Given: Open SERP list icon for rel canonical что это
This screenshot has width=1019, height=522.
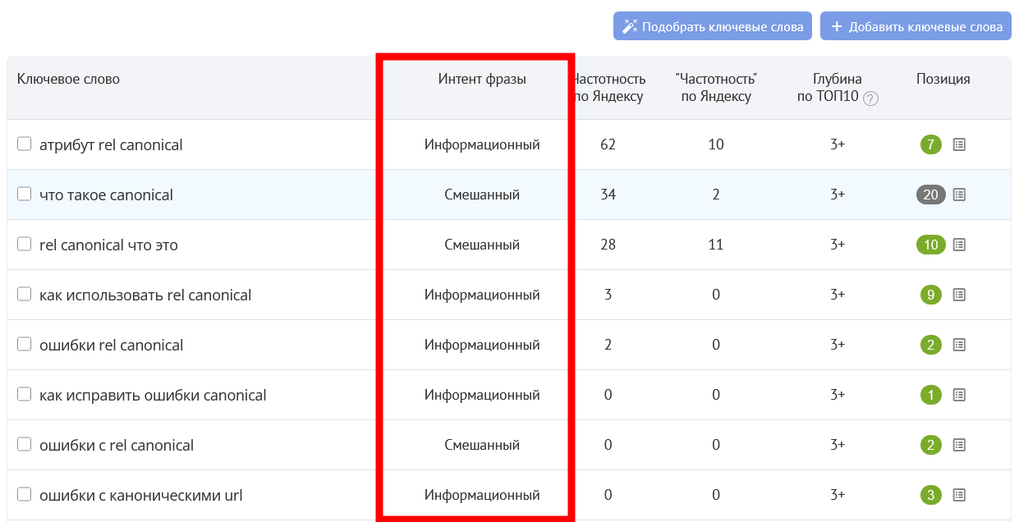Looking at the screenshot, I should coord(959,245).
